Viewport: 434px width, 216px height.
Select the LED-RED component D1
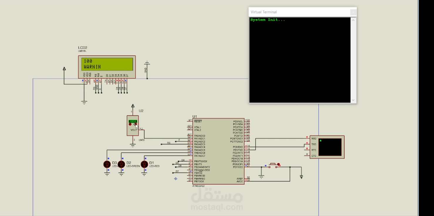(144, 164)
